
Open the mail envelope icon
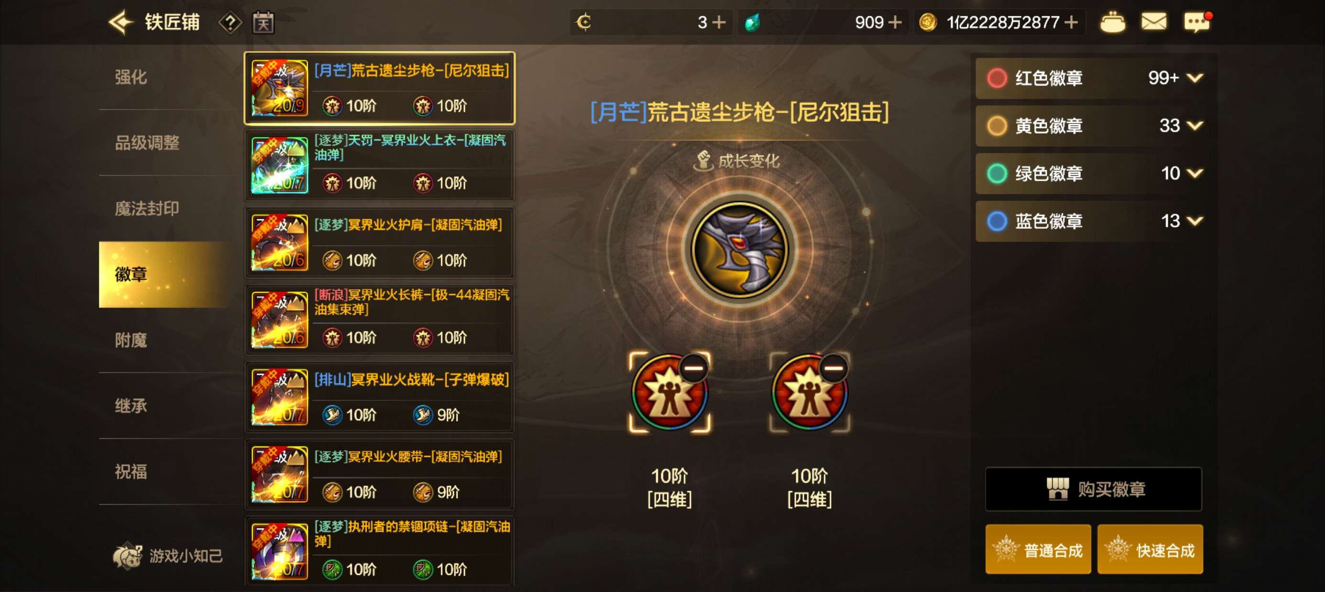point(1154,21)
